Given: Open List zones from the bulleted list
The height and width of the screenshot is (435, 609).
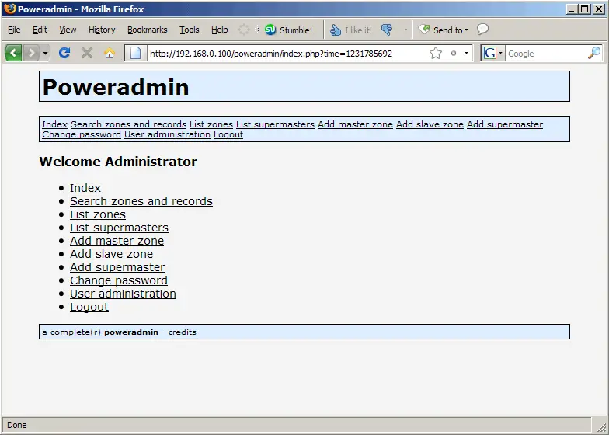Looking at the screenshot, I should pos(98,214).
